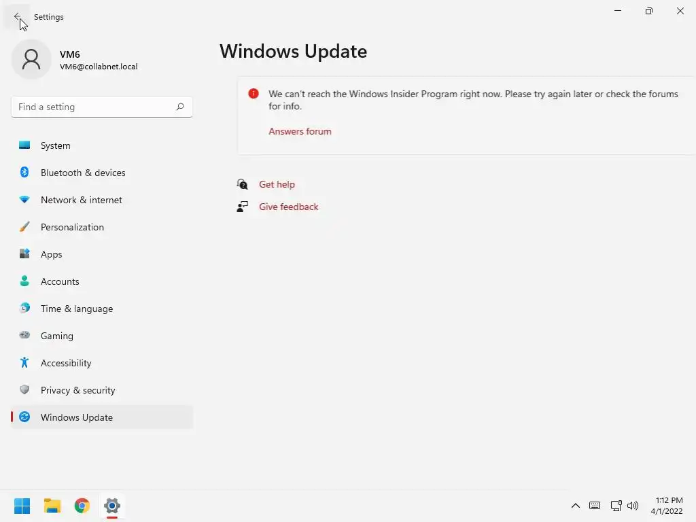This screenshot has width=696, height=522.
Task: Open Gaming settings category
Action: 102,336
